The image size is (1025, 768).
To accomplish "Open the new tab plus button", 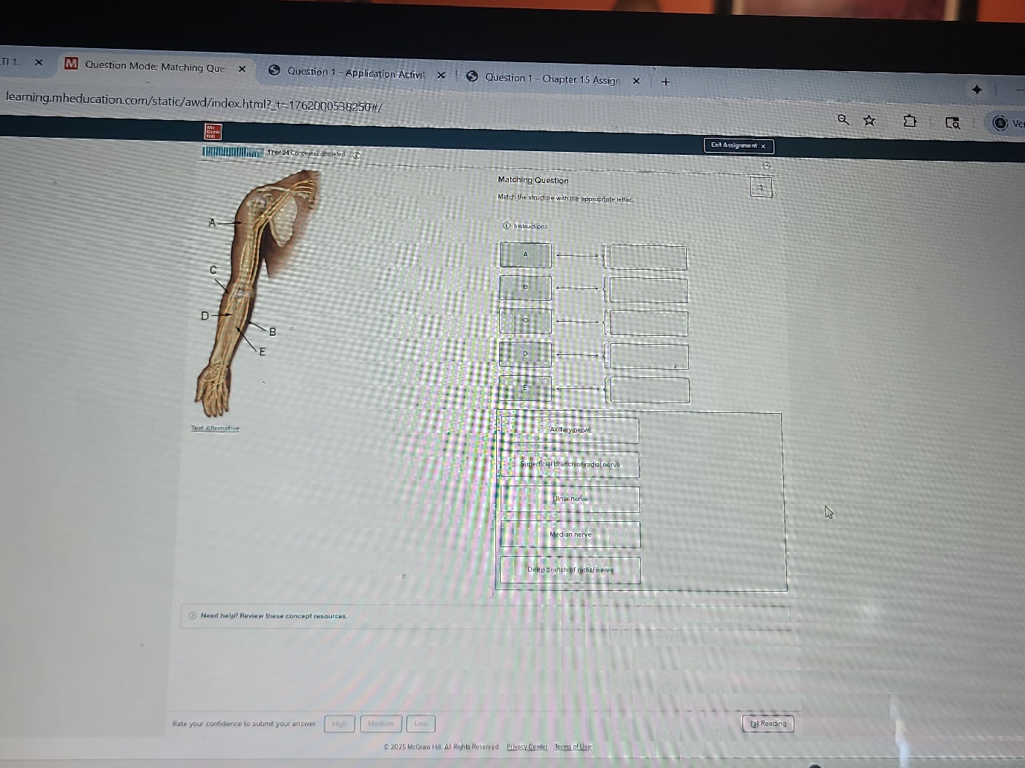I will tap(665, 82).
